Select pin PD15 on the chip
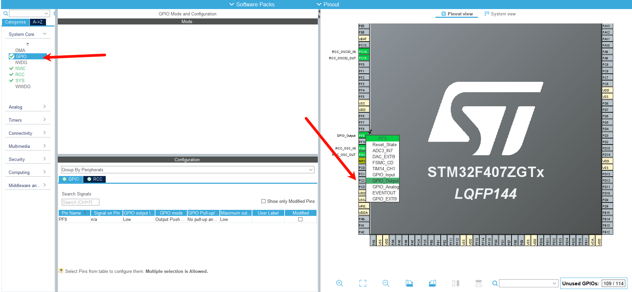This screenshot has height=292, width=632. click(x=607, y=148)
